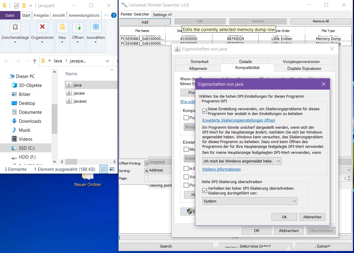
Task: Click 'Erweiterte Skalierungseinstellungen öffnen' link
Action: tap(239, 120)
